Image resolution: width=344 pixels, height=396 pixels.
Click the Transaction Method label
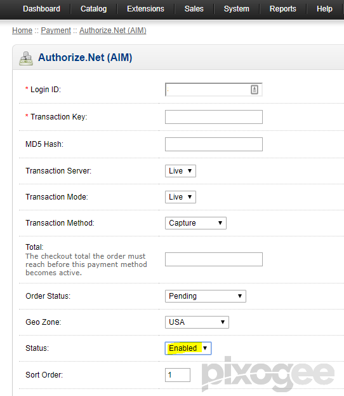pyautogui.click(x=60, y=223)
